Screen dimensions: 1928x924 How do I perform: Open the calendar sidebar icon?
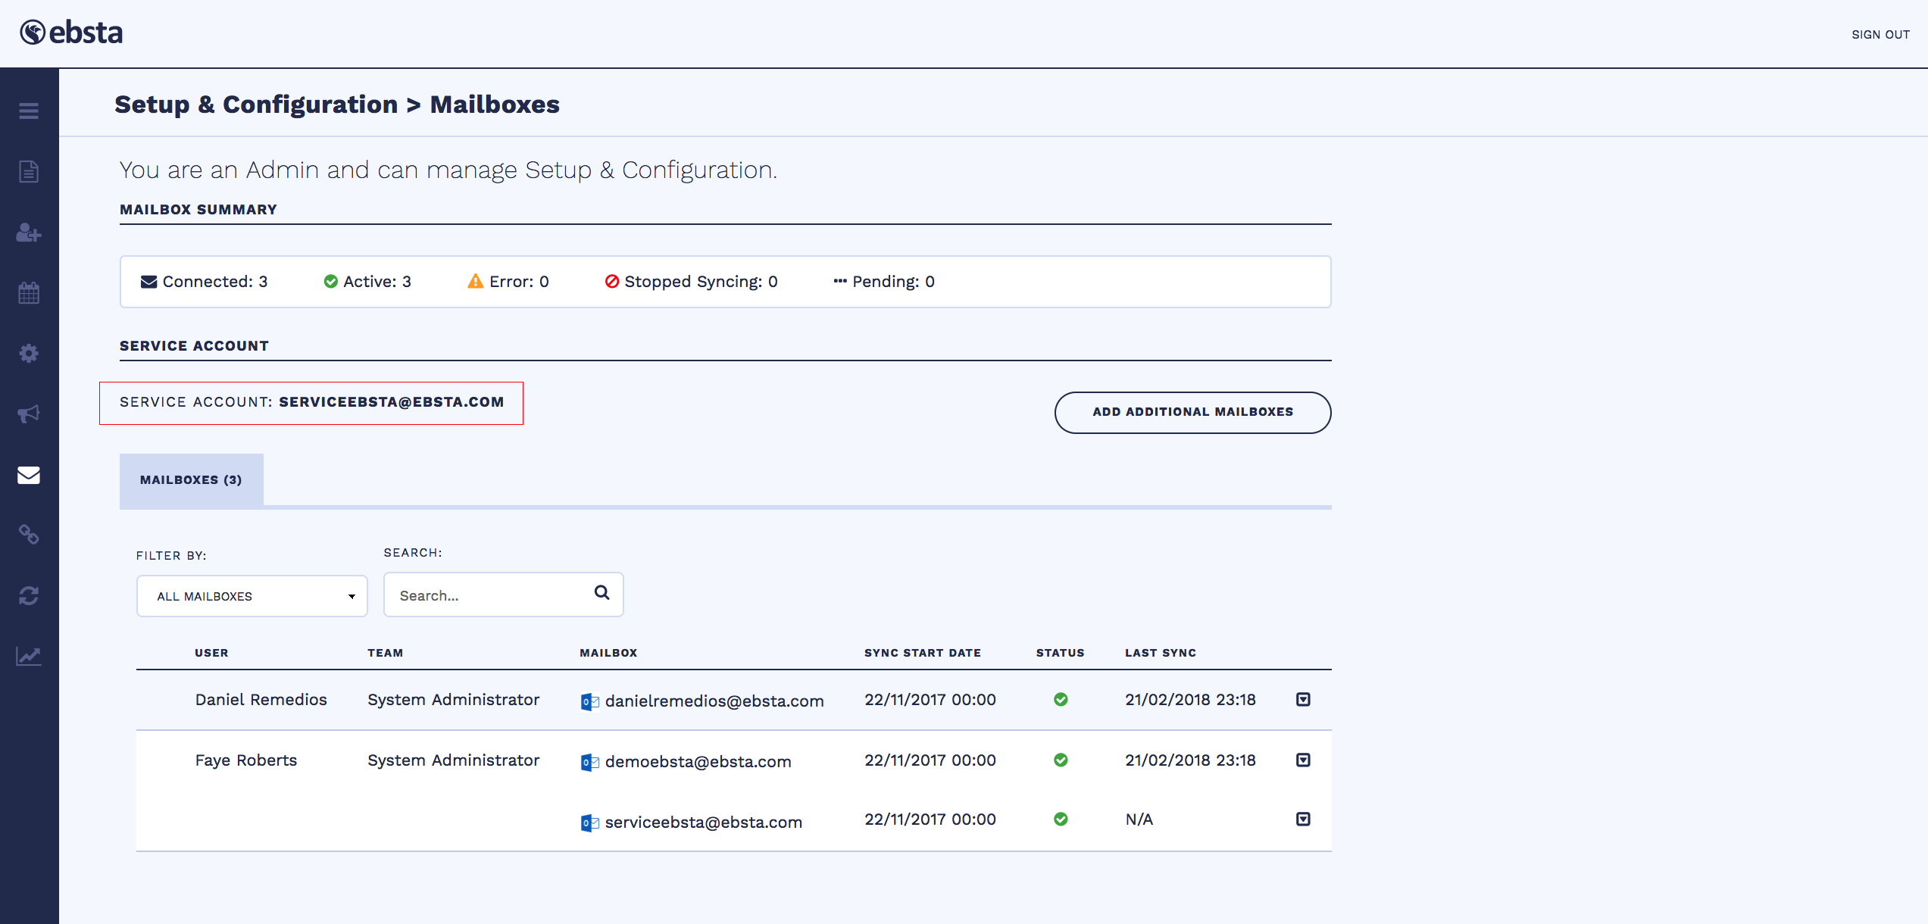(x=29, y=293)
